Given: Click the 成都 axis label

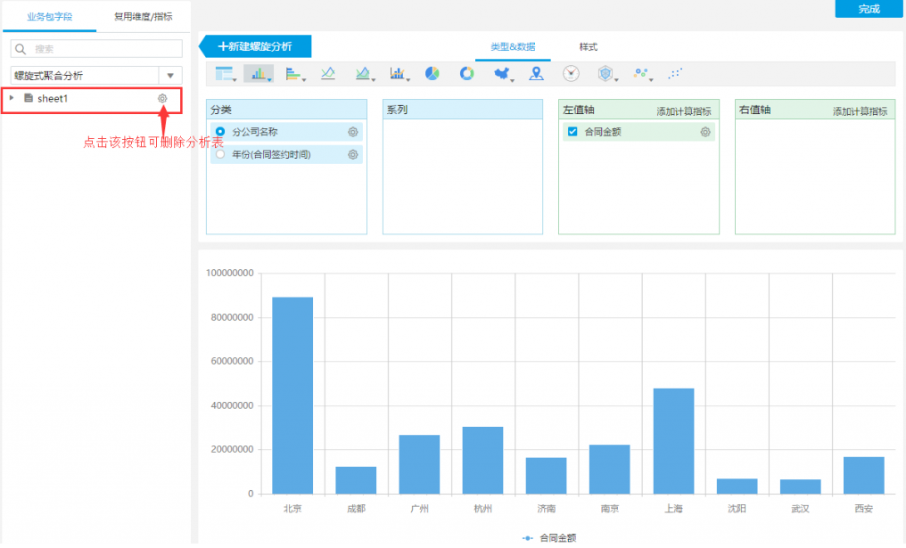Looking at the screenshot, I should coord(356,509).
